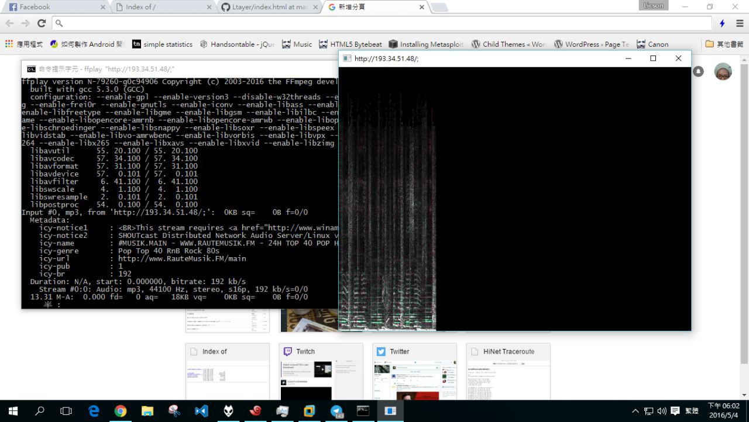Open Task View on the taskbar
Screen dimensions: 749x422
(66, 411)
